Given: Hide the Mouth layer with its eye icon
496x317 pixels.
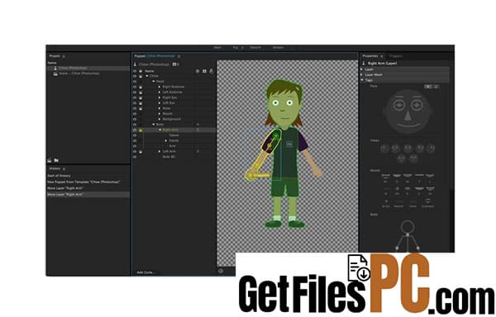Looking at the screenshot, I should (x=135, y=114).
